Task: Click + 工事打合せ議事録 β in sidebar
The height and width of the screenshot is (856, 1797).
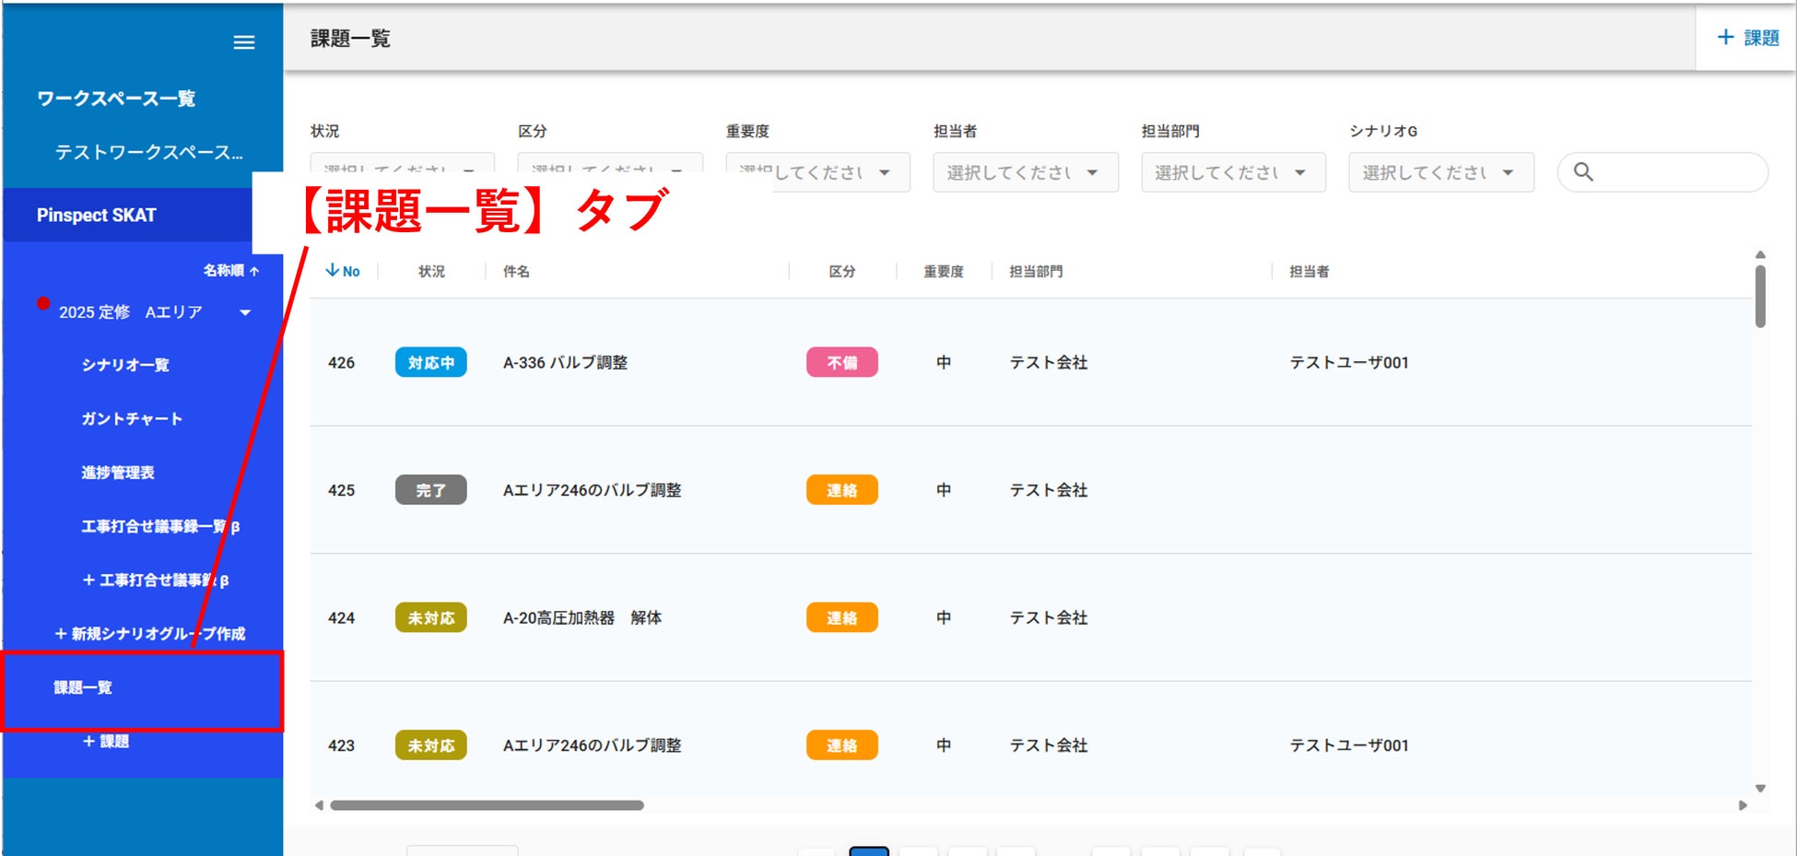Action: point(155,580)
